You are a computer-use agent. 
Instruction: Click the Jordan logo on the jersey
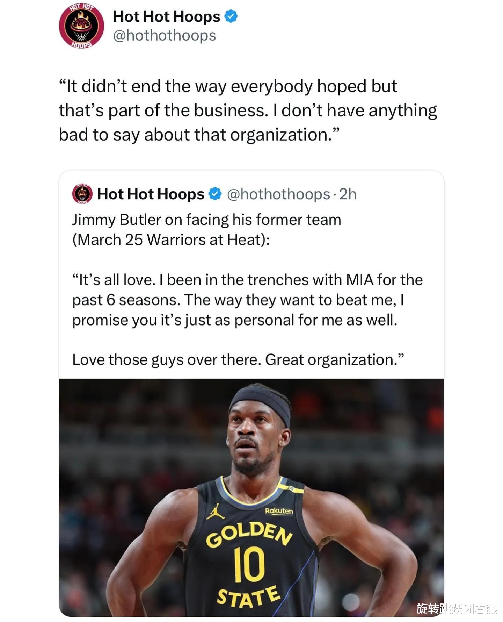pyautogui.click(x=215, y=512)
